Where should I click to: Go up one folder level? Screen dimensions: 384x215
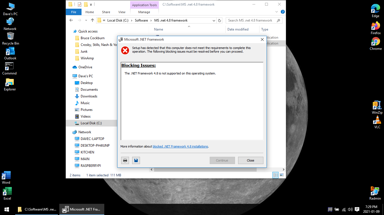click(x=92, y=20)
